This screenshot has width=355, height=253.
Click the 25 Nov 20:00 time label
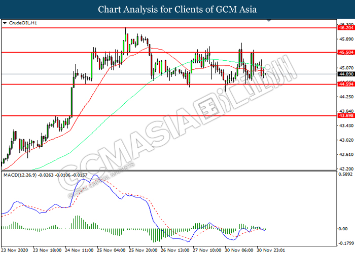(143, 249)
